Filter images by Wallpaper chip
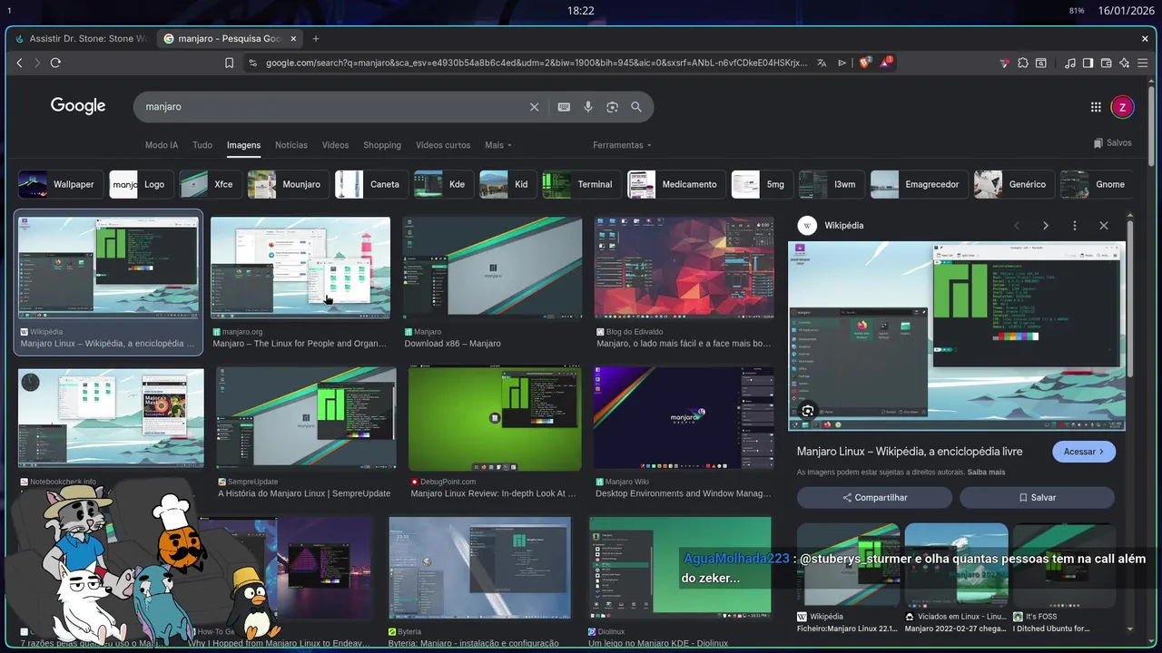Image resolution: width=1162 pixels, height=653 pixels. click(x=60, y=184)
